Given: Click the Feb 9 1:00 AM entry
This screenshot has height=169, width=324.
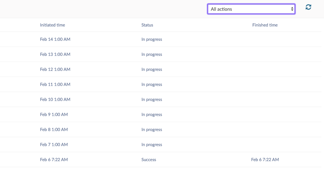Looking at the screenshot, I should [x=54, y=115].
